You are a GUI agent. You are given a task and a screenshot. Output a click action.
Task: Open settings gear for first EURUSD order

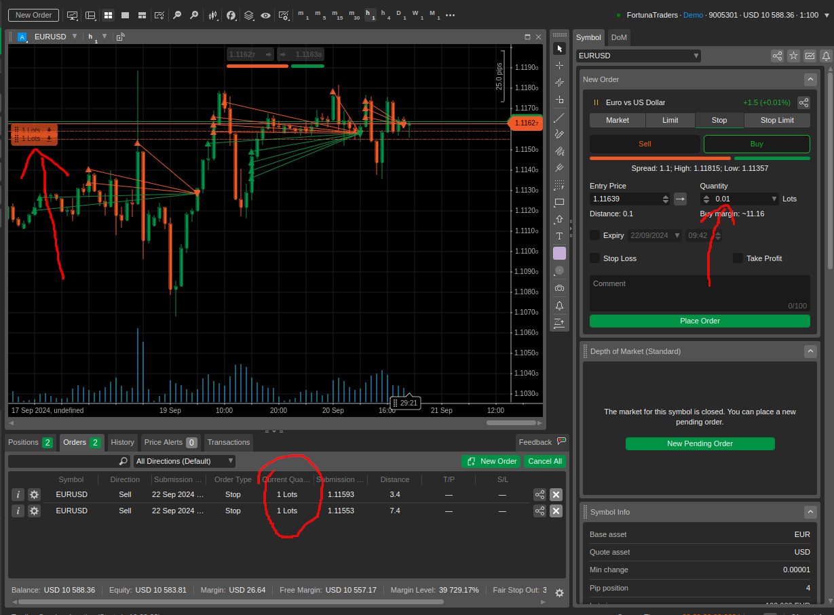pyautogui.click(x=34, y=494)
